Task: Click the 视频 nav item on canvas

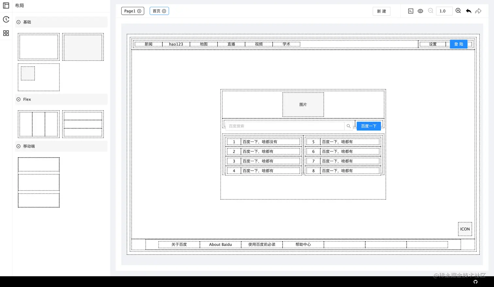Action: [x=259, y=44]
